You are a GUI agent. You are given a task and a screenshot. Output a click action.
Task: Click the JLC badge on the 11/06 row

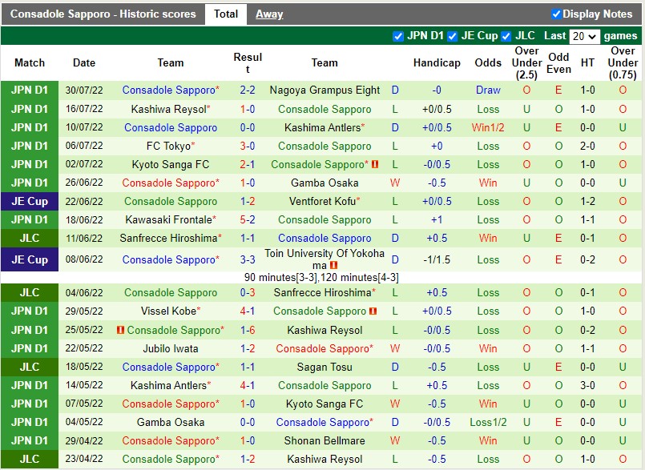(30, 238)
